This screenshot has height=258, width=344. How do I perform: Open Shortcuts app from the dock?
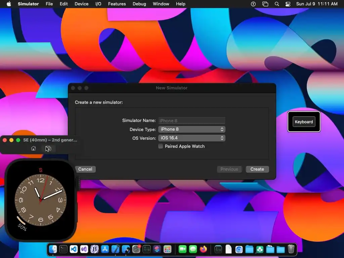pyautogui.click(x=157, y=249)
